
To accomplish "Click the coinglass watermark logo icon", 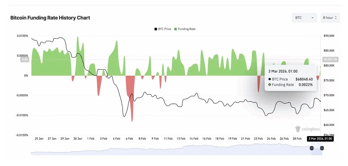I will [298, 129].
